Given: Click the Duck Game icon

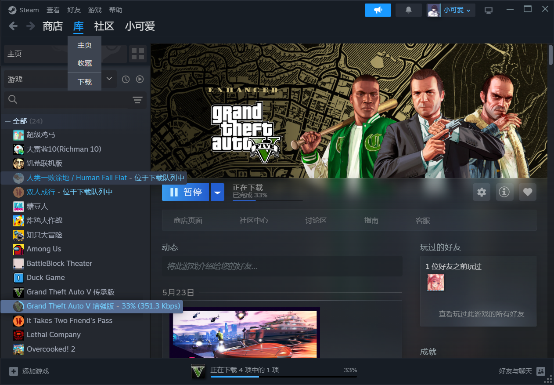Looking at the screenshot, I should point(18,278).
